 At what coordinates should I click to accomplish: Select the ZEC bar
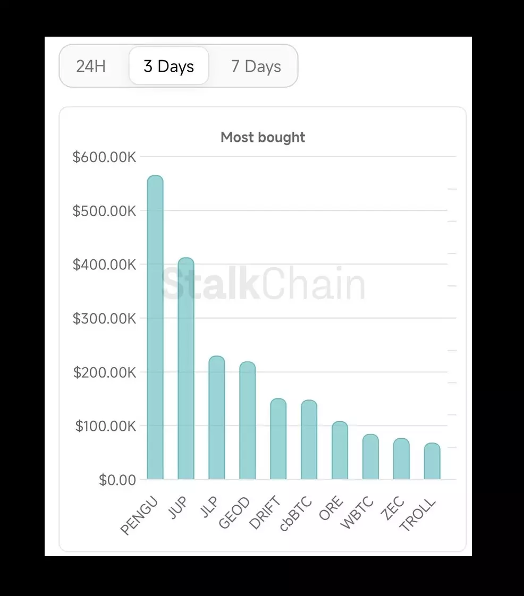click(402, 459)
